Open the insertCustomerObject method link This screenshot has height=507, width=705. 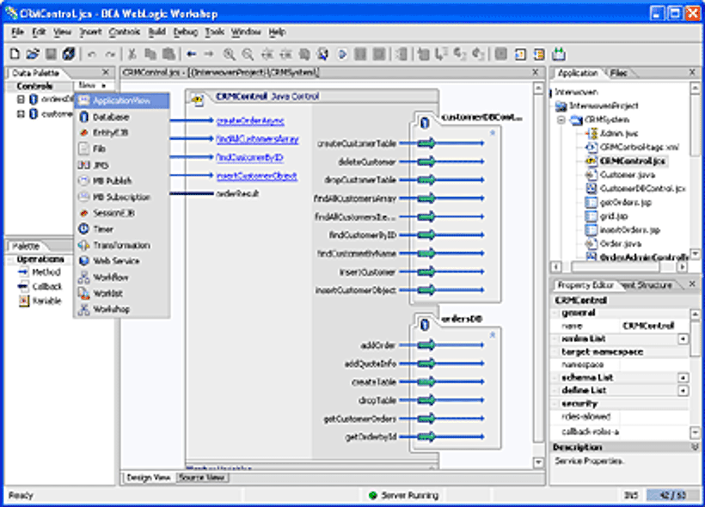[257, 176]
